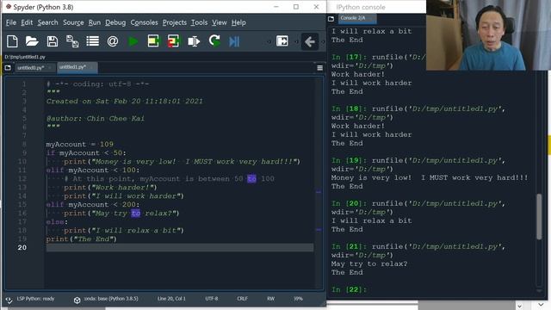Viewport: 551px width, 310px height.
Task: Open the Consoles menu
Action: [x=144, y=22]
